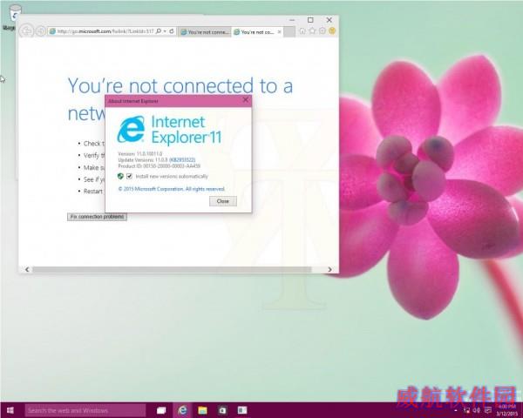Go back using IE Back arrow
523x418 pixels.
[27, 31]
